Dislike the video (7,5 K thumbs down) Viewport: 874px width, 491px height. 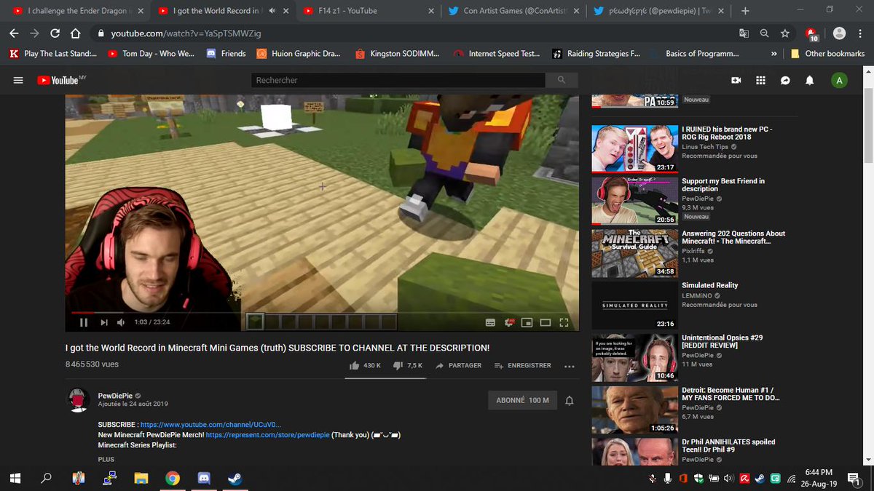[408, 365]
